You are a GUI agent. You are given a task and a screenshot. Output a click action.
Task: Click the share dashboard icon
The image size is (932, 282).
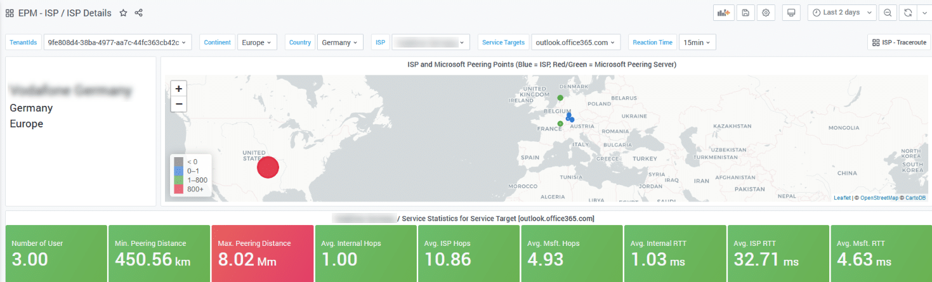139,13
